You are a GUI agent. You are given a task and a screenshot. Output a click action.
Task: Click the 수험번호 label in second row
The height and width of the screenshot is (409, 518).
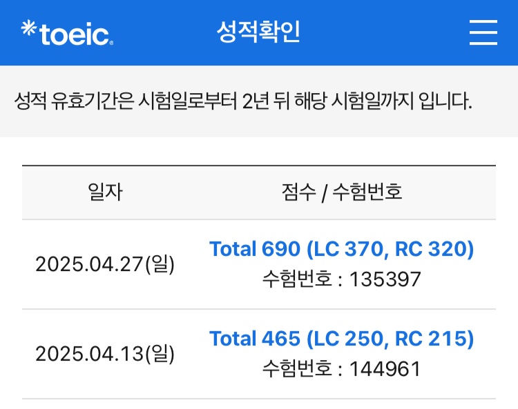point(297,369)
